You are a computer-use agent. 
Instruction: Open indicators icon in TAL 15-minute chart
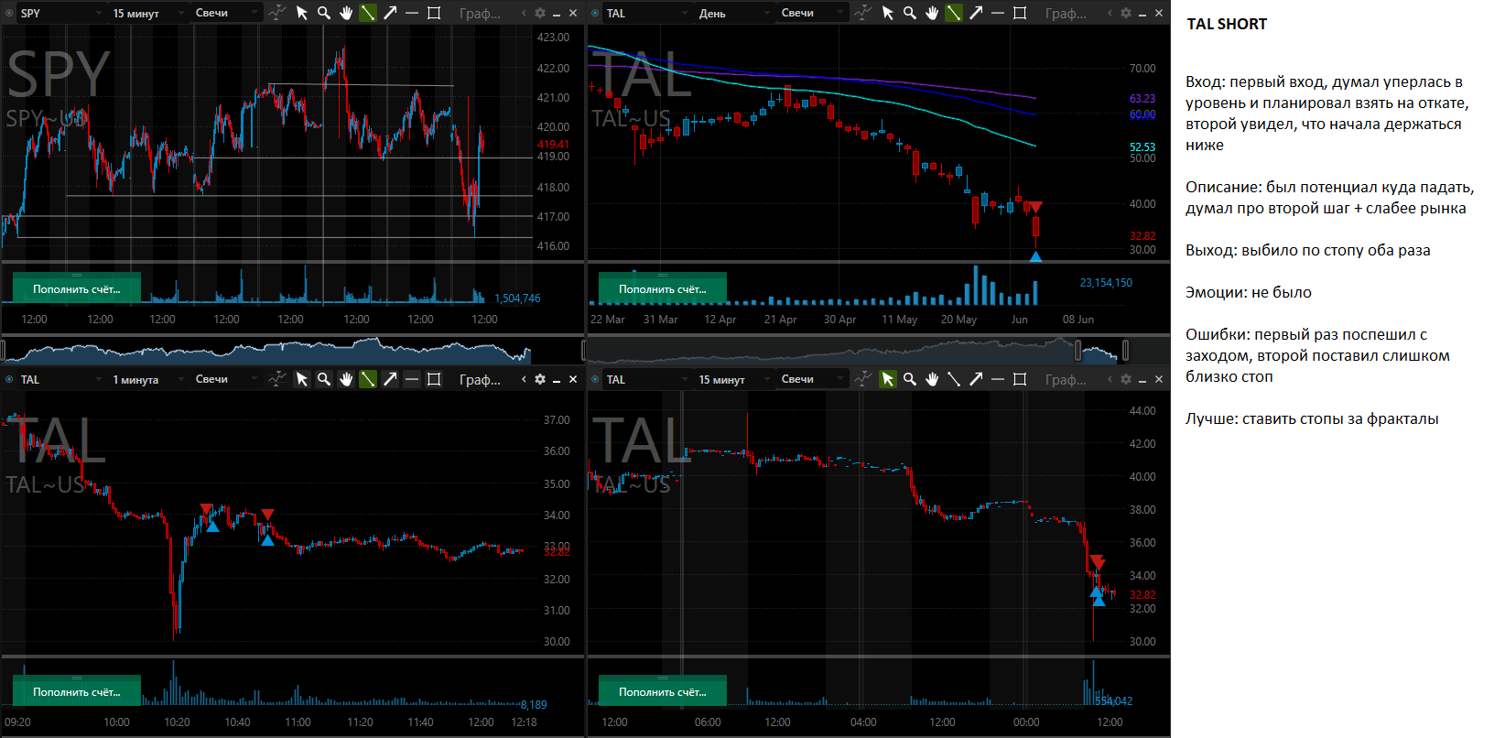point(863,379)
